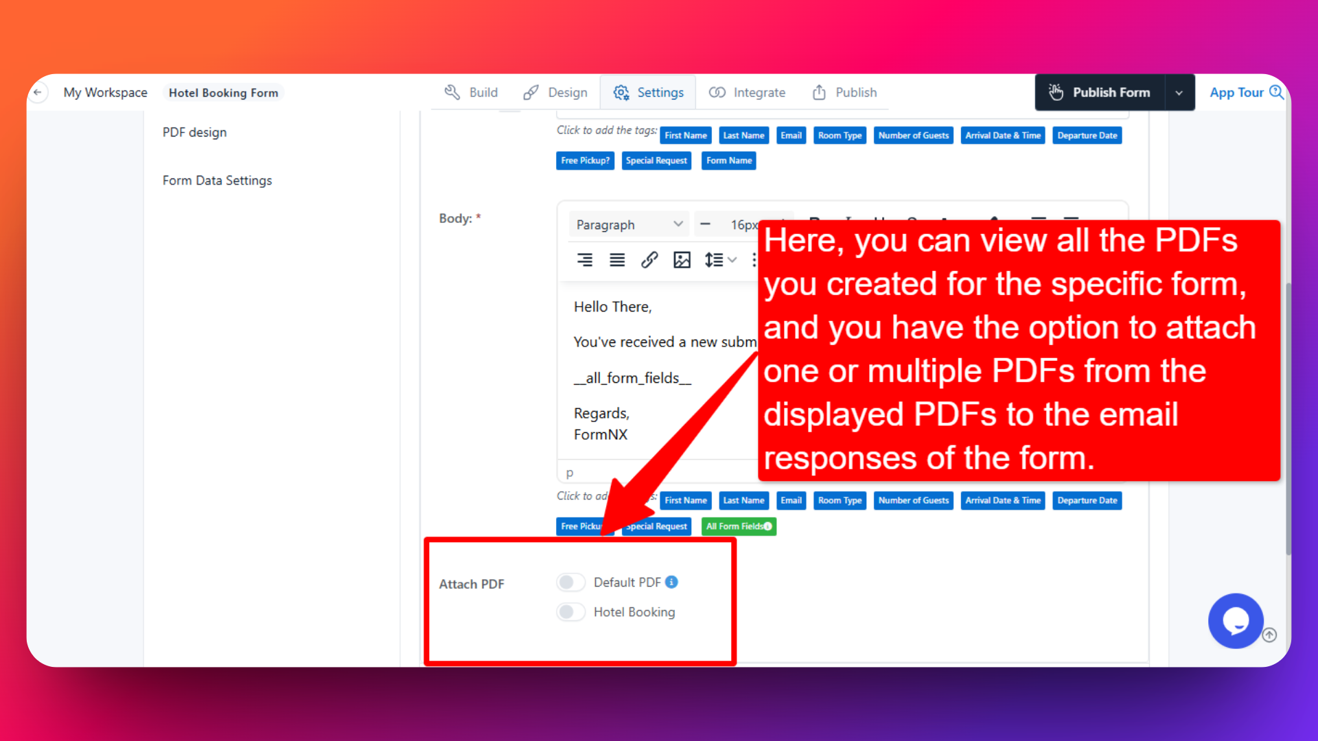Decrease font size with the minus button
The image size is (1318, 741).
pyautogui.click(x=705, y=224)
